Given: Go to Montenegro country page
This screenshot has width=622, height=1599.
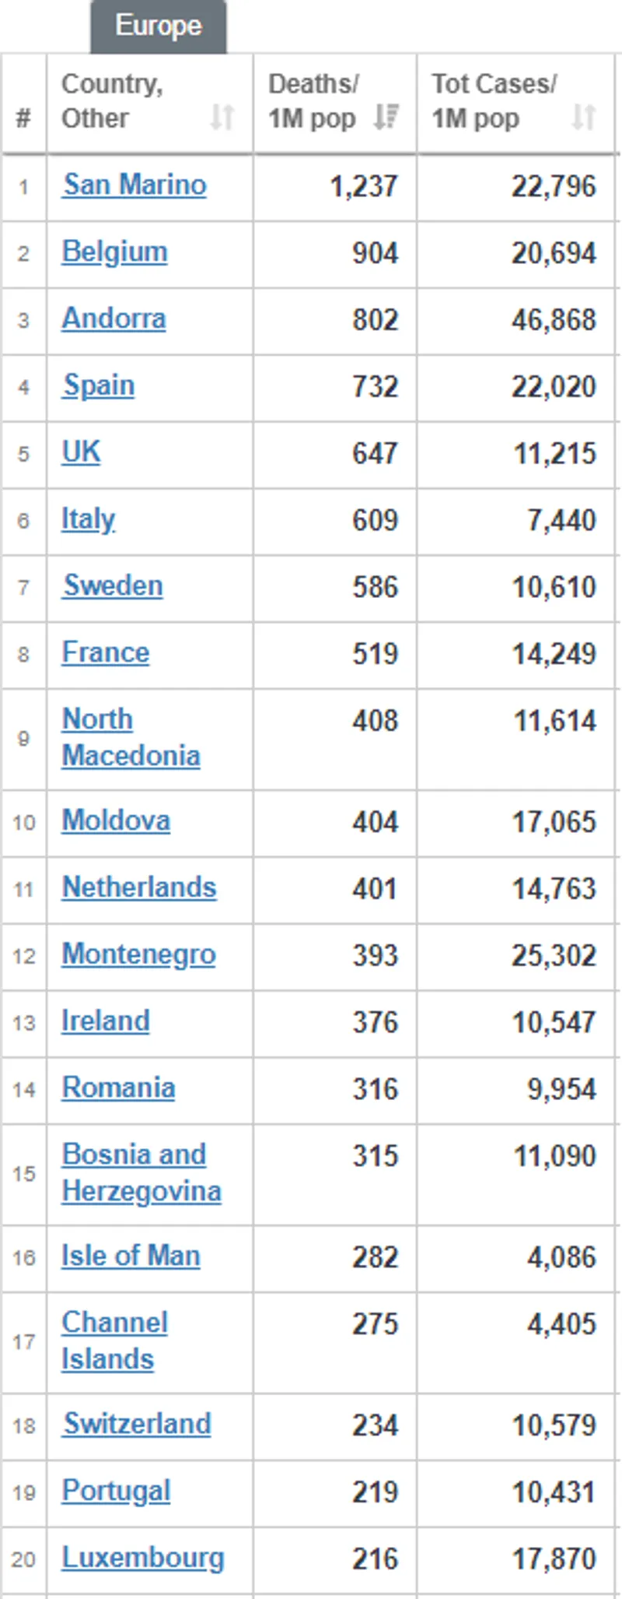Looking at the screenshot, I should click(138, 955).
